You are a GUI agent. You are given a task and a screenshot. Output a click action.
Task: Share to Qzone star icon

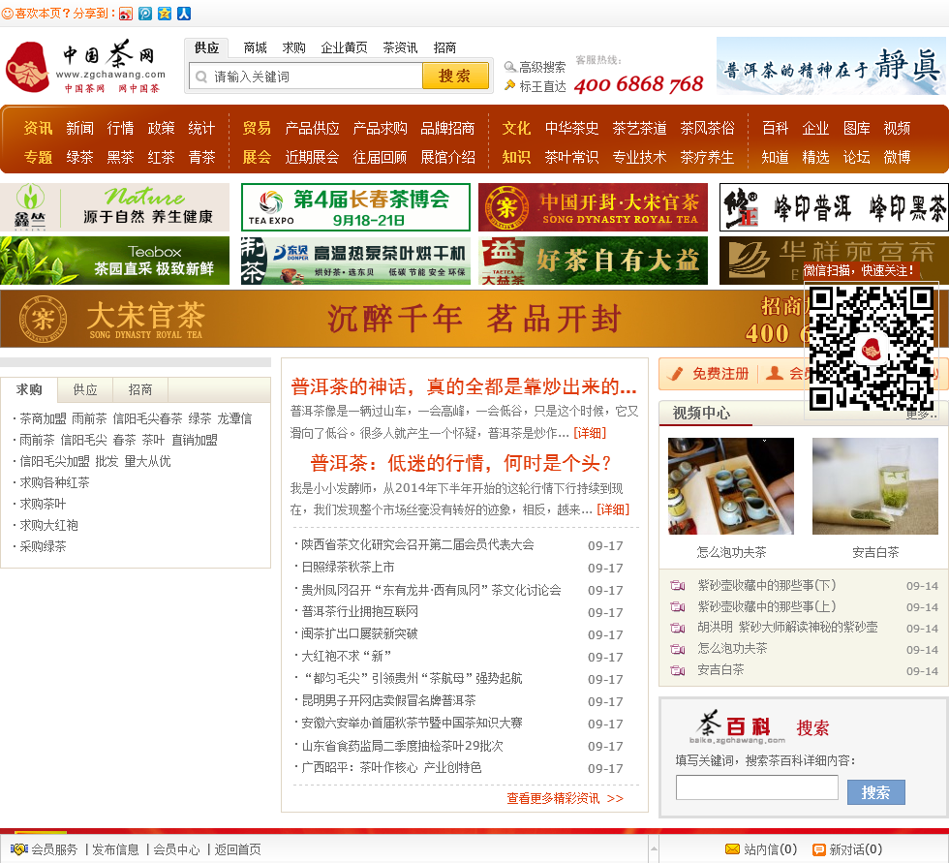pos(165,14)
